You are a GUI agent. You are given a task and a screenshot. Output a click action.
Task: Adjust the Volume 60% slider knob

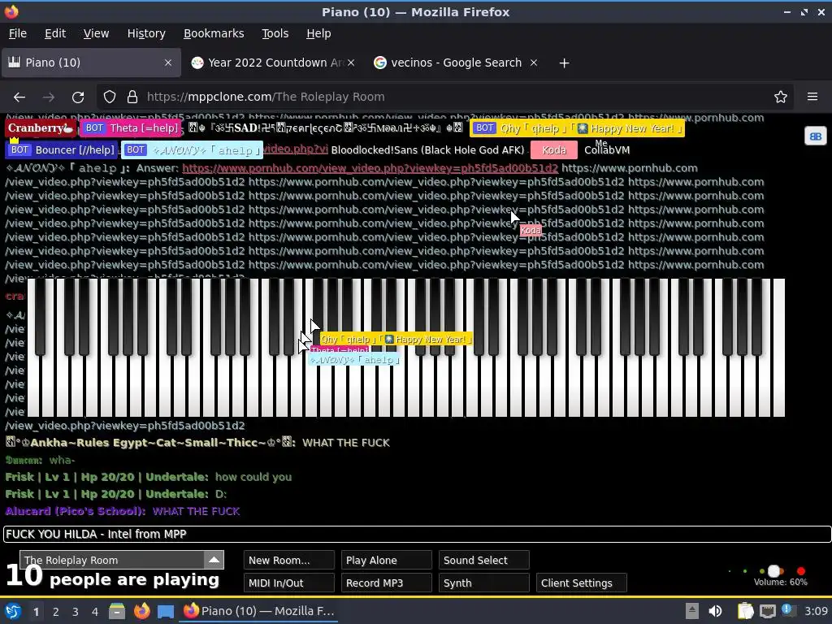[774, 571]
